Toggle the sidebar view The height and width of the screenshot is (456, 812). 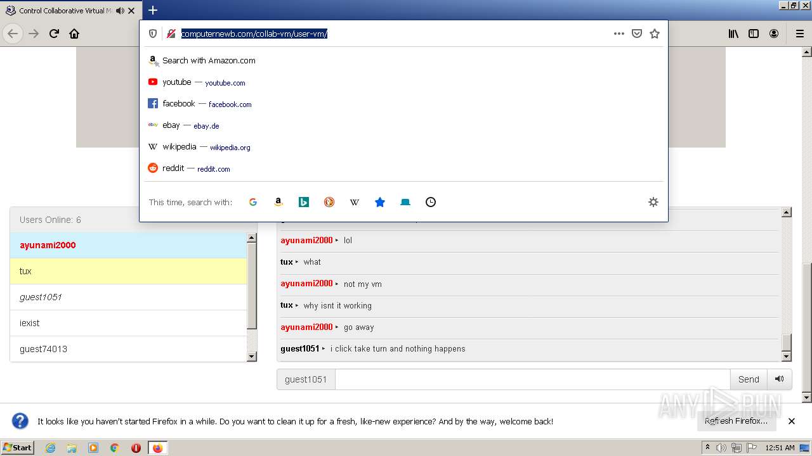tap(754, 34)
